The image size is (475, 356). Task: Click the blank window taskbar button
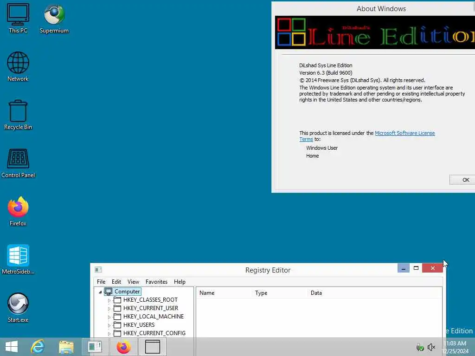[152, 347]
